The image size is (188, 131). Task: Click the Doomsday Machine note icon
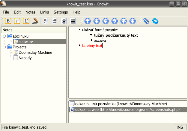16,52
